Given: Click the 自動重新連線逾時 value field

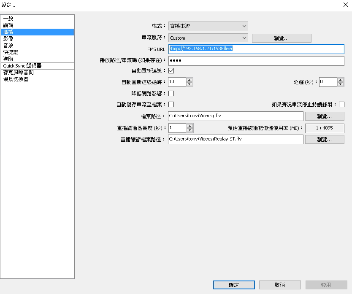Looking at the screenshot, I should pos(177,82).
